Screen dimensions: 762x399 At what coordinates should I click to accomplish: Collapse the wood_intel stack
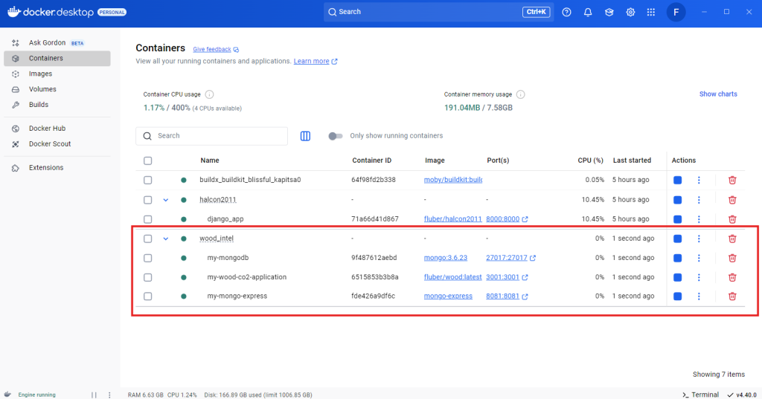click(166, 239)
